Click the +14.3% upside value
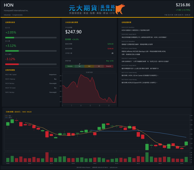Image resolution: width=194 pixels, height=170 pixels. coord(75,39)
